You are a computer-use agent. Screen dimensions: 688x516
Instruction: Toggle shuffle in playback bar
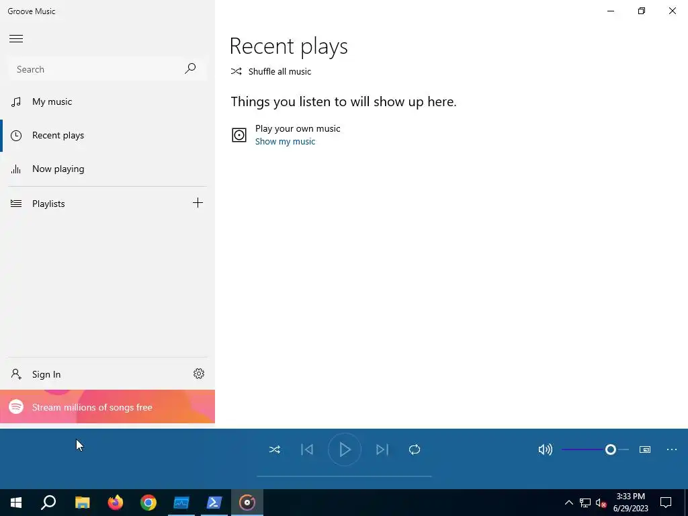(x=275, y=449)
